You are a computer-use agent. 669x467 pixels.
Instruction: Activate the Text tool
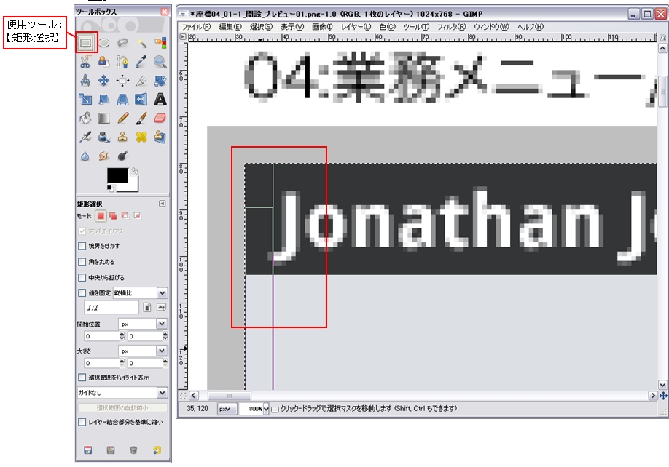[160, 100]
